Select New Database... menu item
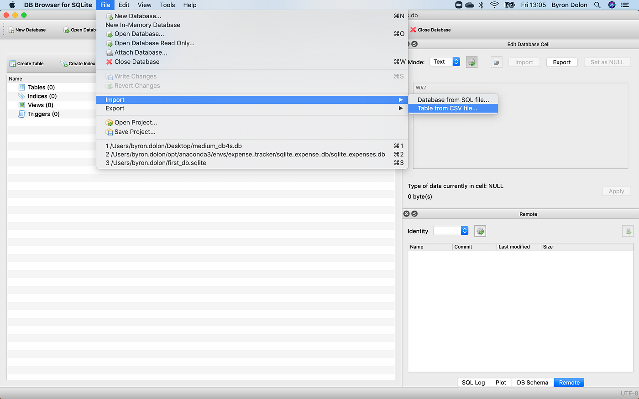This screenshot has width=639, height=399. 252,16
